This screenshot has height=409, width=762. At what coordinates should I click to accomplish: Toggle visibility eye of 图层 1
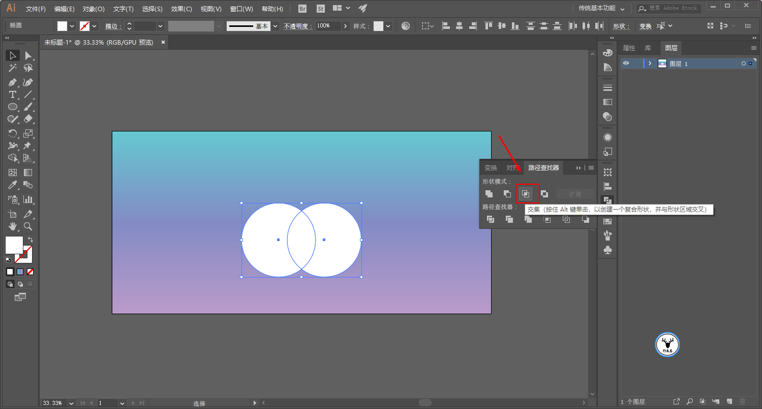pyautogui.click(x=626, y=63)
